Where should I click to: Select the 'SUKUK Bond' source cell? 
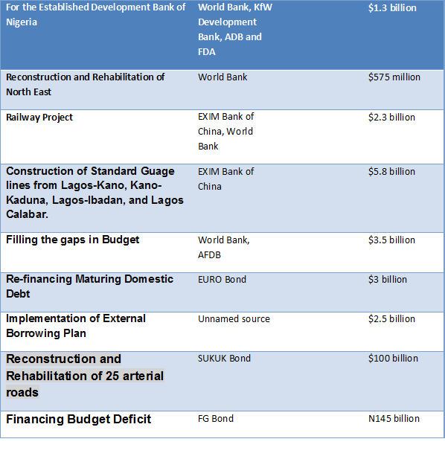click(224, 359)
